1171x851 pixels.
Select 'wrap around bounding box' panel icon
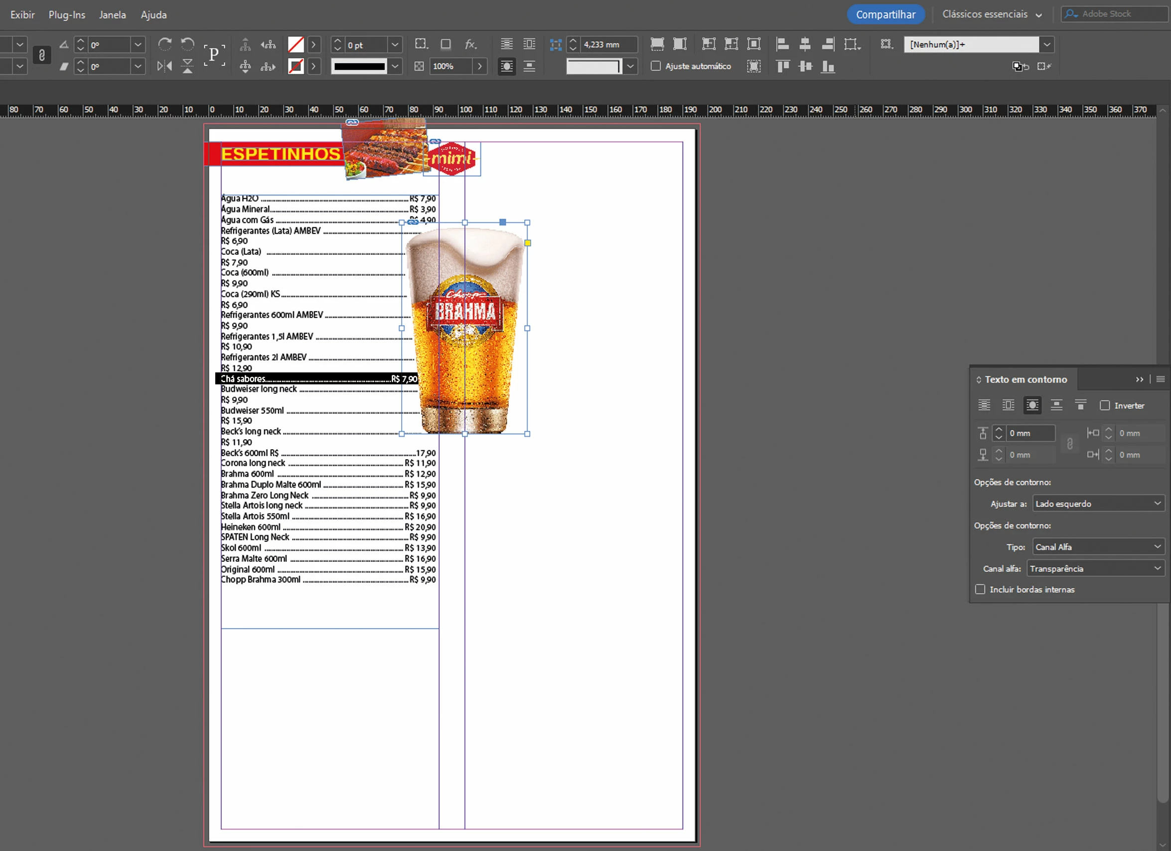pyautogui.click(x=1008, y=406)
